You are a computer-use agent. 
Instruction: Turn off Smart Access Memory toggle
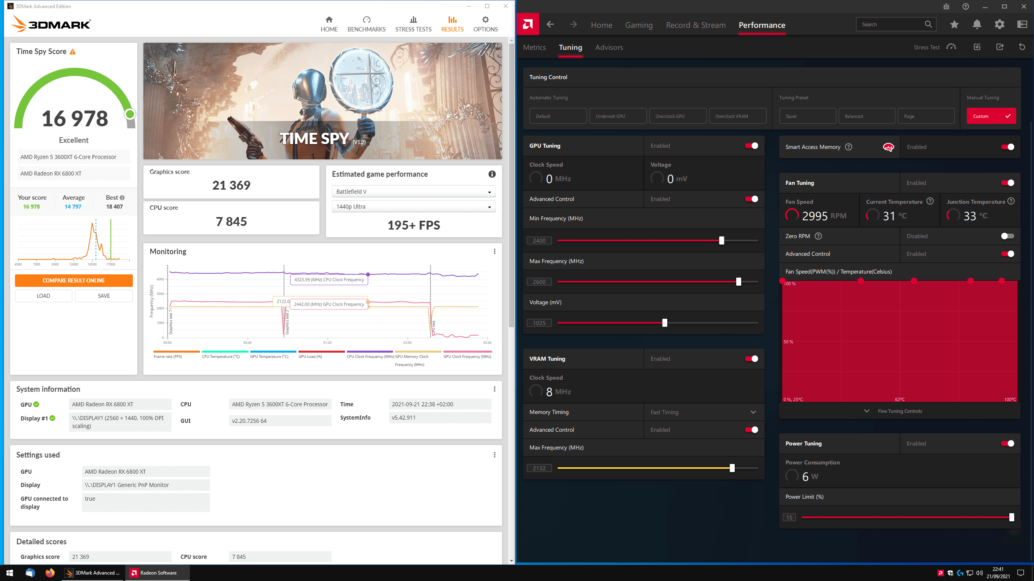1007,147
